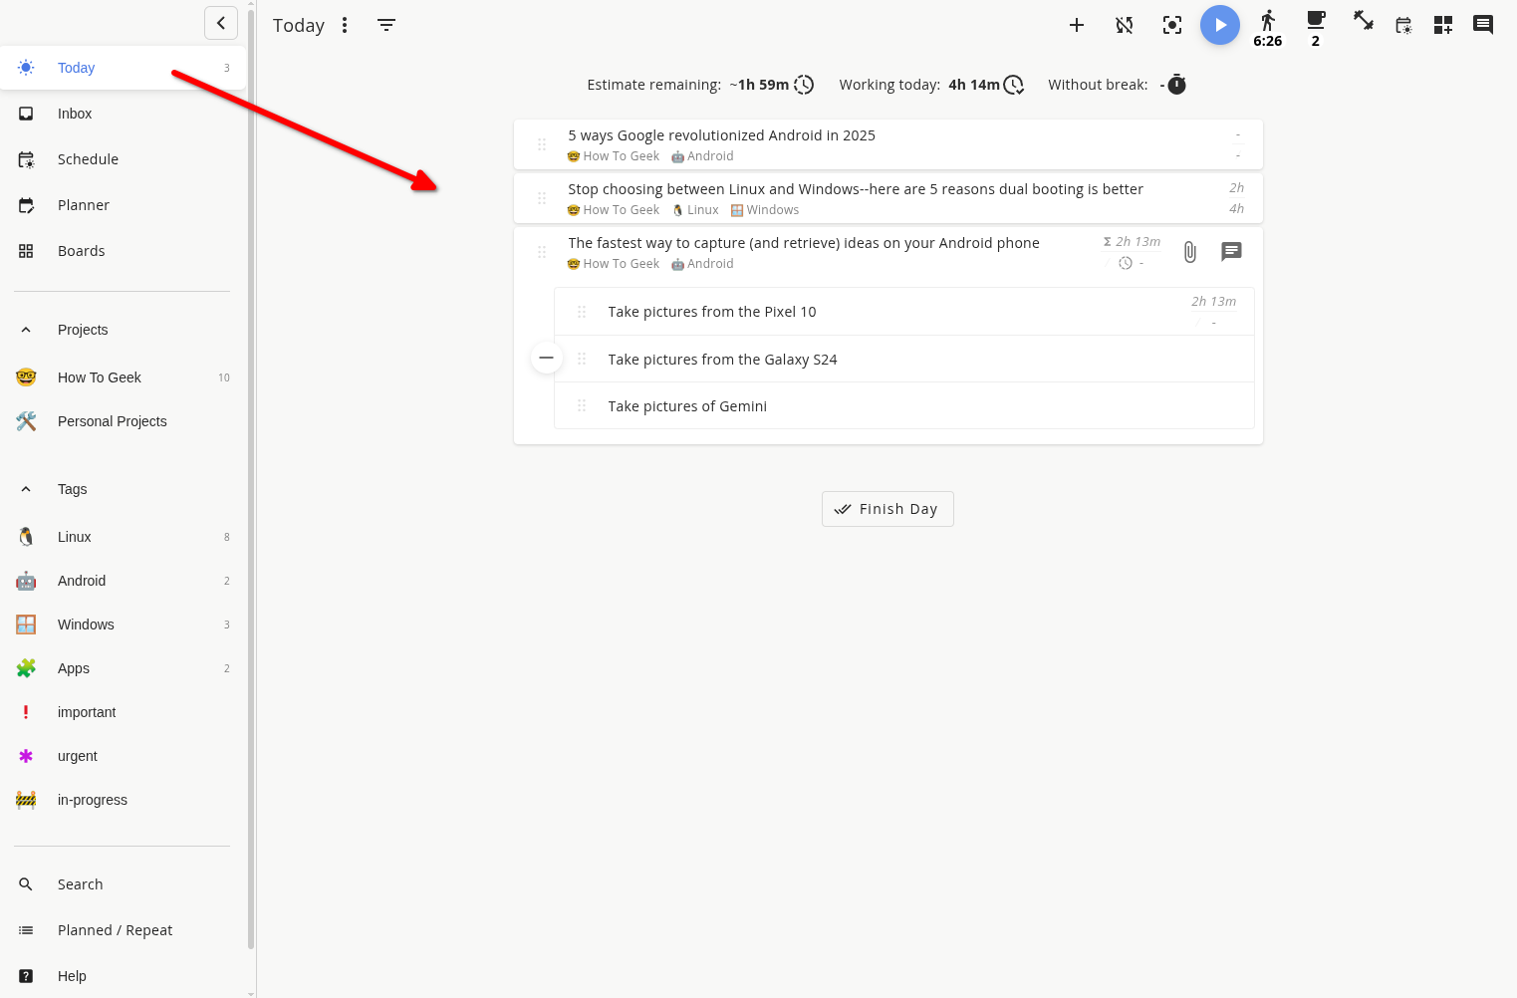Toggle the notes panel icon
Viewport: 1517px width, 998px height.
[x=1483, y=25]
